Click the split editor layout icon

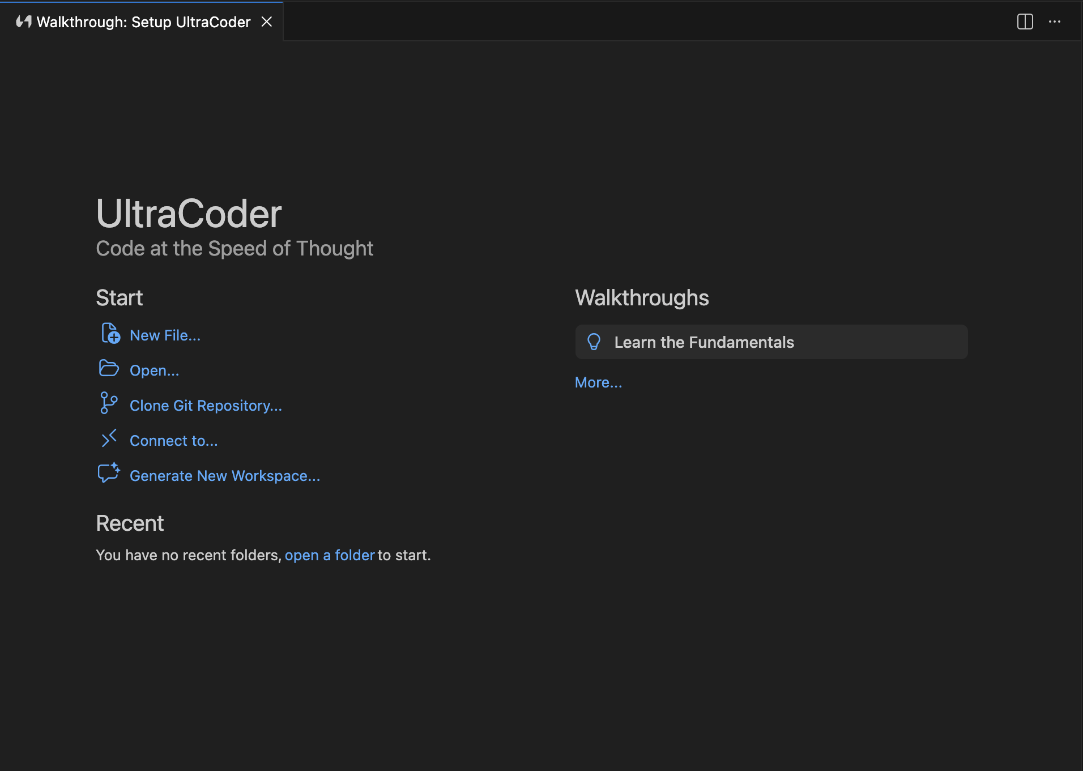[1025, 22]
